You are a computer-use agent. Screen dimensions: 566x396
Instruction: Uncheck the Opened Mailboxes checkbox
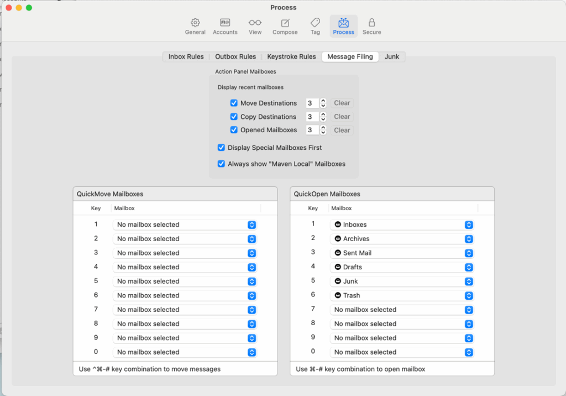coord(234,130)
